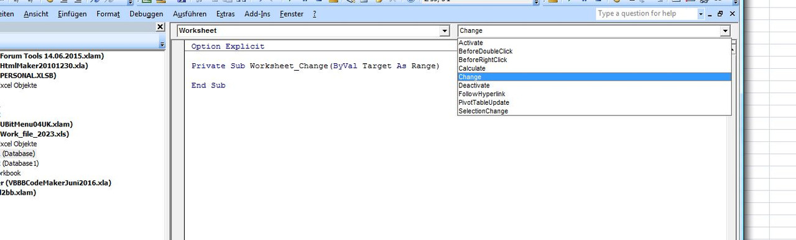Select BeforeRightClick in the event list

coord(594,60)
